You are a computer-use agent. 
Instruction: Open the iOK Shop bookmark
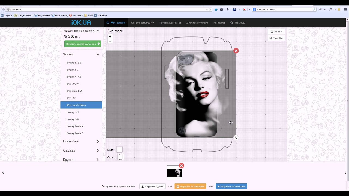[x=101, y=16]
